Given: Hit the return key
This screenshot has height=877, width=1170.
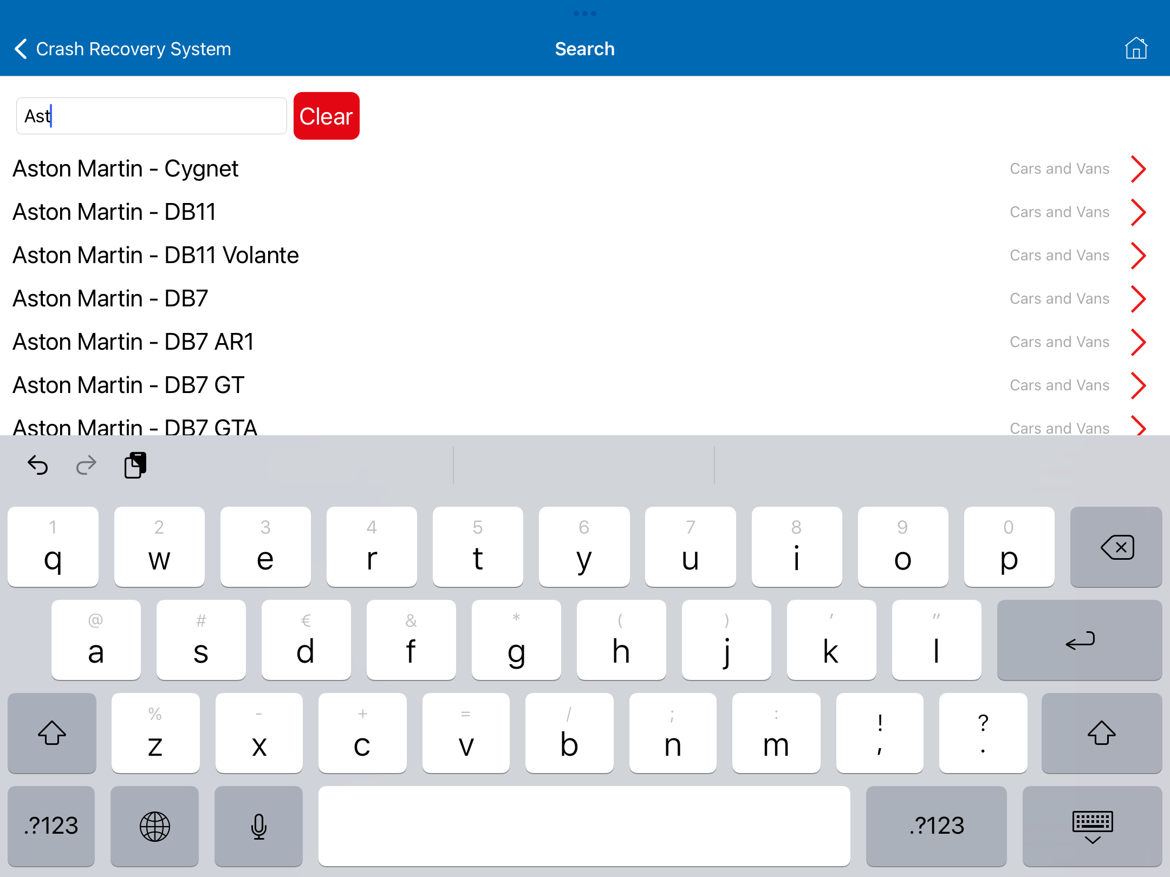Looking at the screenshot, I should pos(1080,640).
